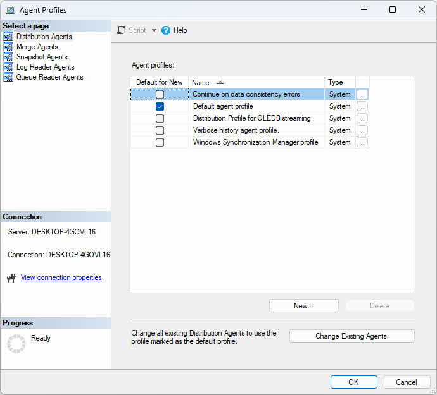Check default for Verbose history agent profile

(160, 130)
